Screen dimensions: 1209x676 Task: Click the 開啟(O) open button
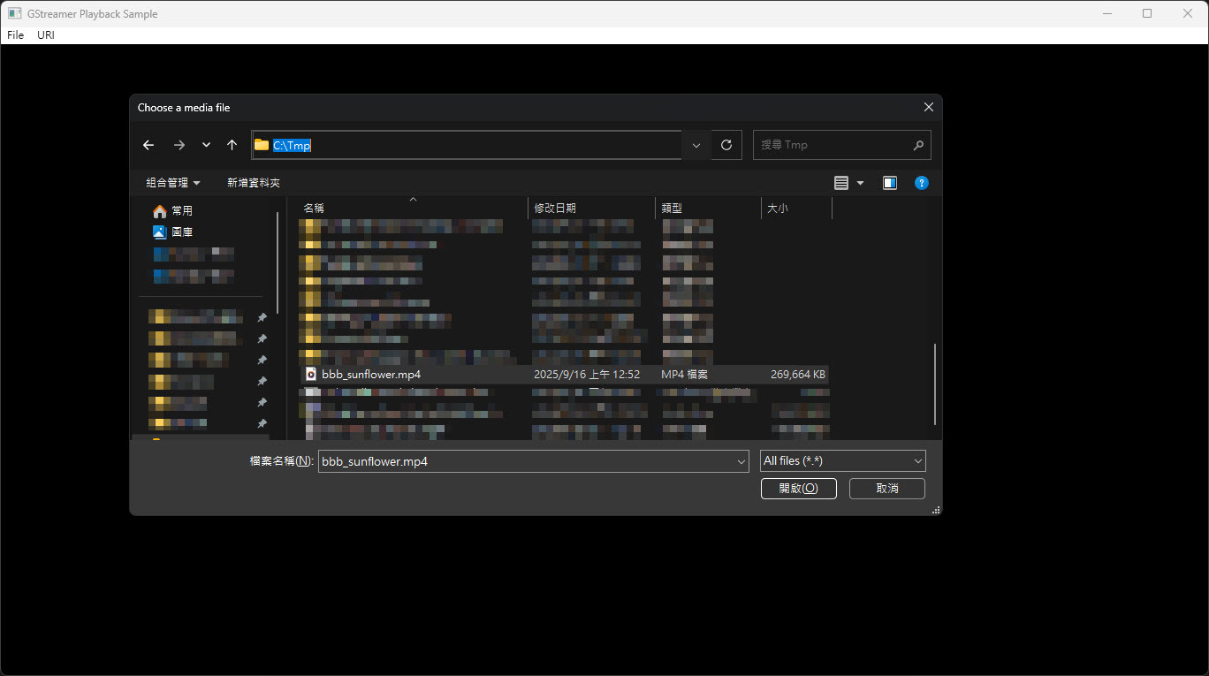(798, 489)
